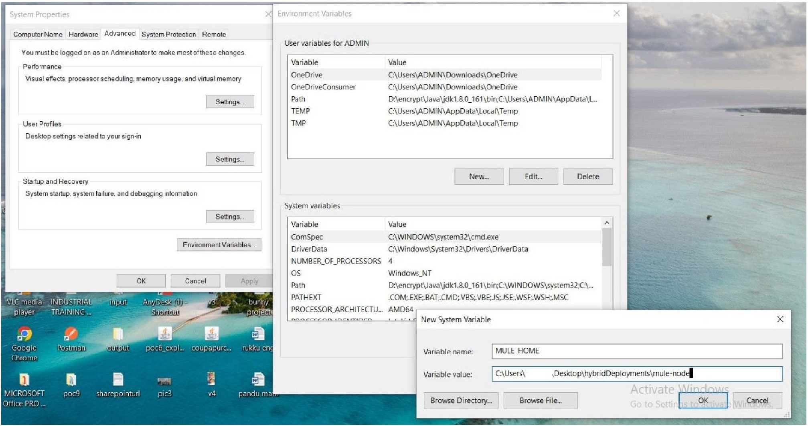Open the poc6_expl Java file icon

coord(164,335)
